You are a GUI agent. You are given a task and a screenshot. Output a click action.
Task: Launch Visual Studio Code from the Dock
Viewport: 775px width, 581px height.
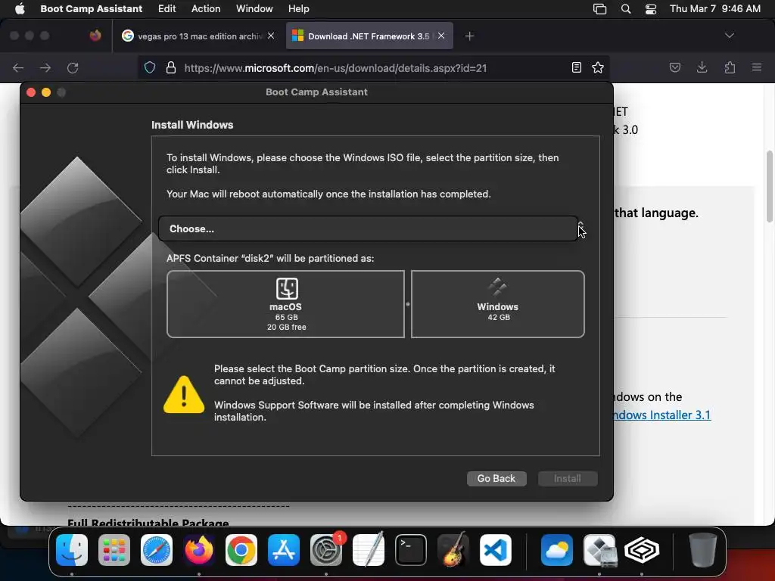pyautogui.click(x=496, y=550)
